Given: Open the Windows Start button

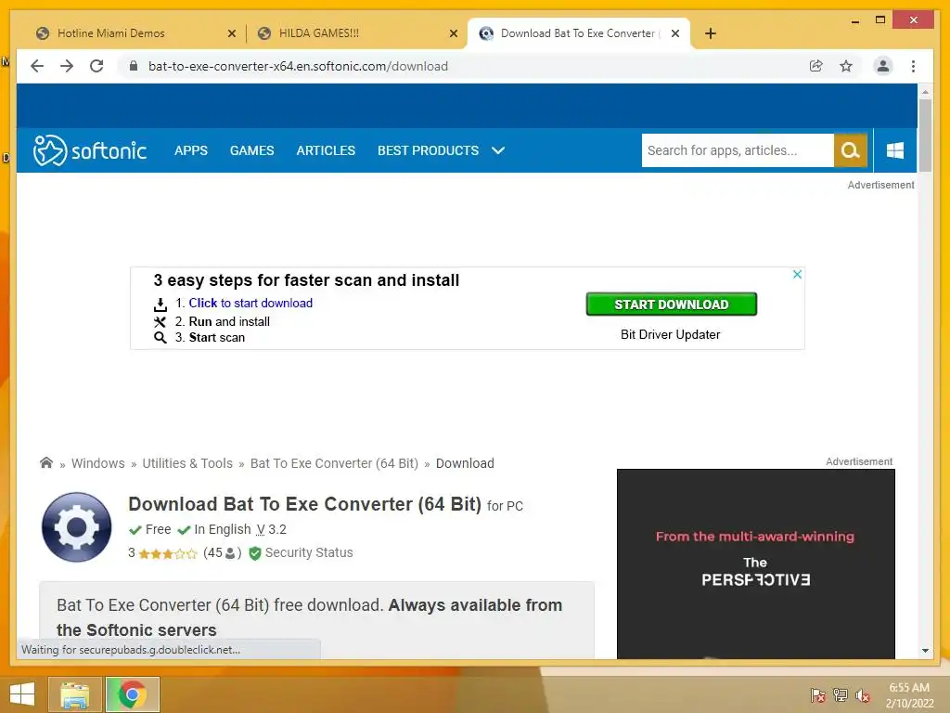Looking at the screenshot, I should point(22,694).
